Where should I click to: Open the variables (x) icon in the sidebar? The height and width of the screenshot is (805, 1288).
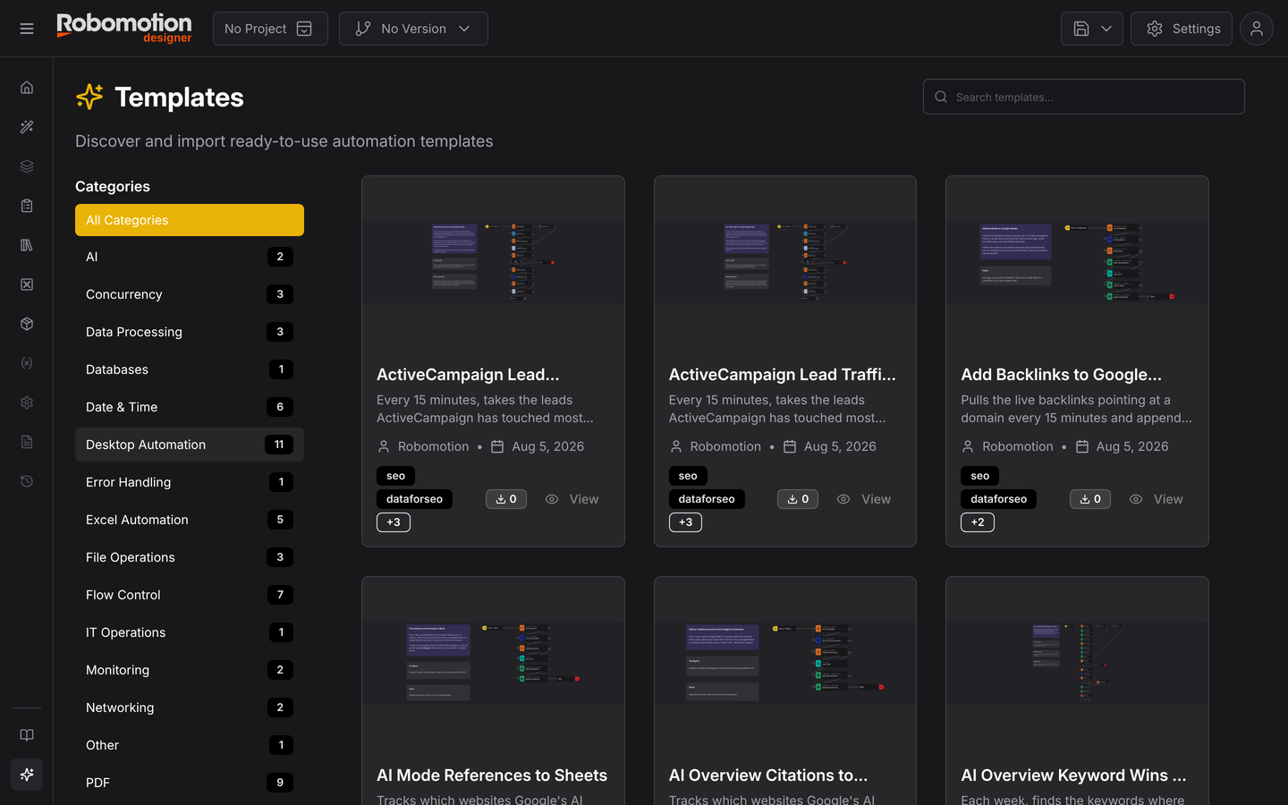(x=27, y=363)
